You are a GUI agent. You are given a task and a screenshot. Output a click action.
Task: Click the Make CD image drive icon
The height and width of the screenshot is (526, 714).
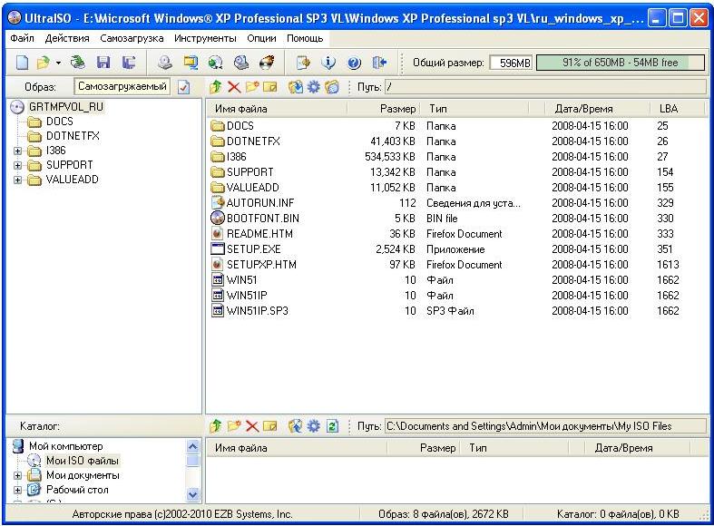[165, 63]
